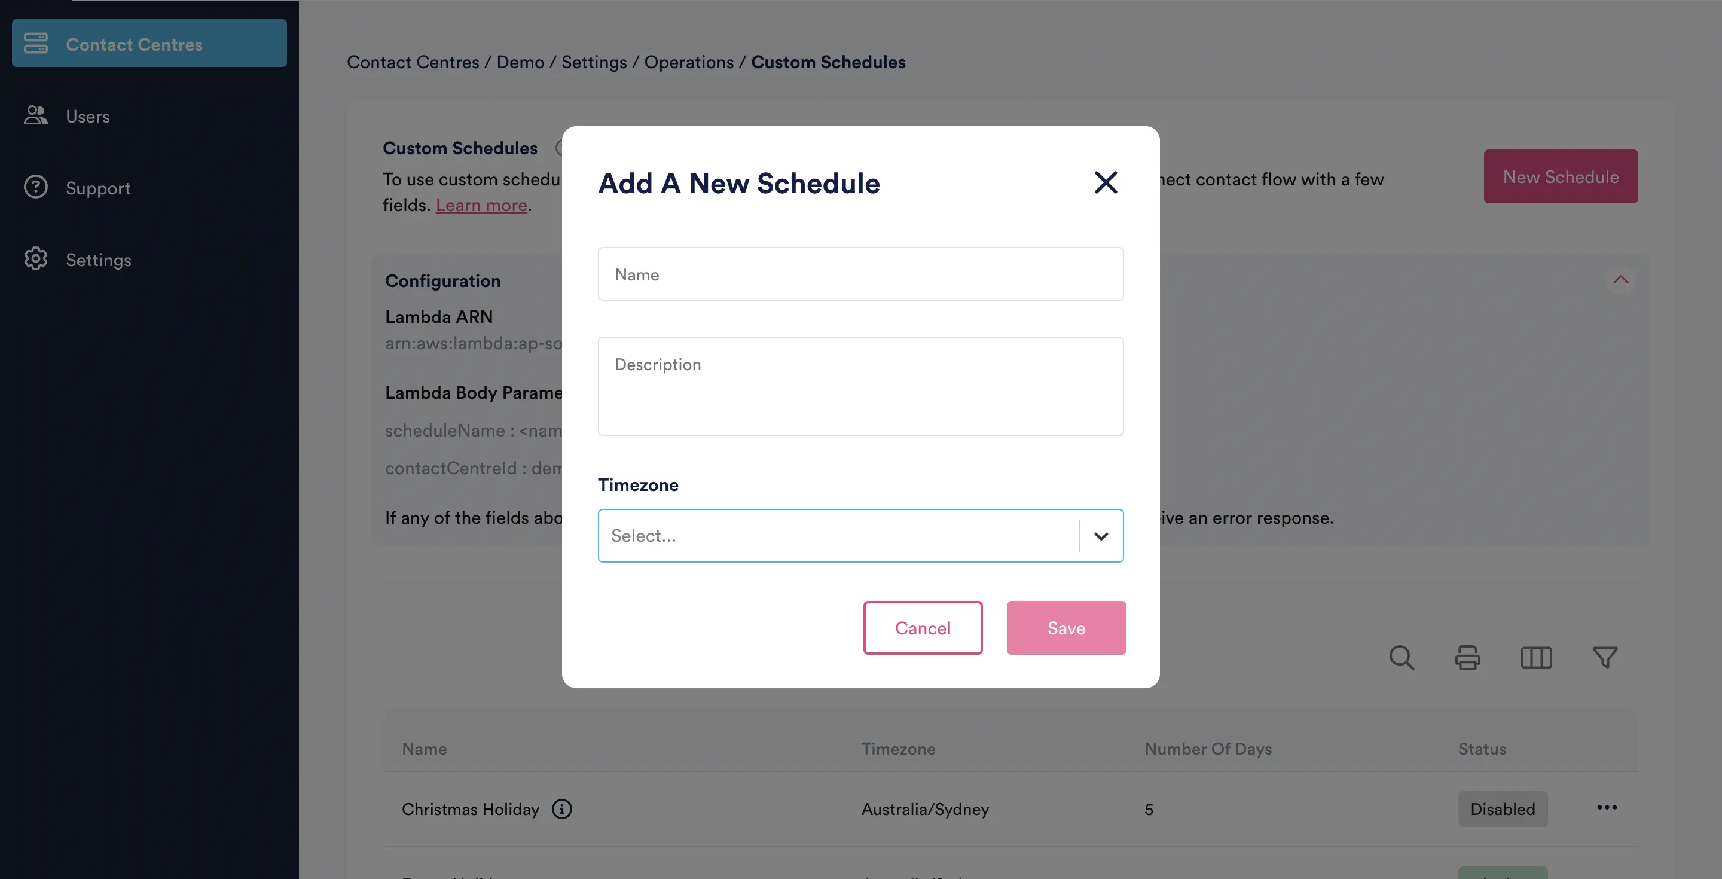Click Operations in the breadcrumb trail
The width and height of the screenshot is (1722, 879).
coord(689,62)
